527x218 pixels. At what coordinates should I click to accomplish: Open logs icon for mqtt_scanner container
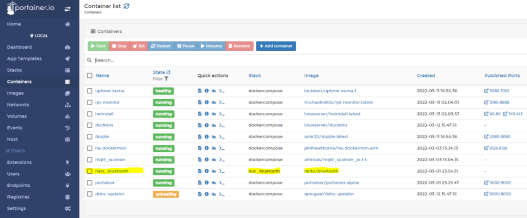tap(200, 160)
